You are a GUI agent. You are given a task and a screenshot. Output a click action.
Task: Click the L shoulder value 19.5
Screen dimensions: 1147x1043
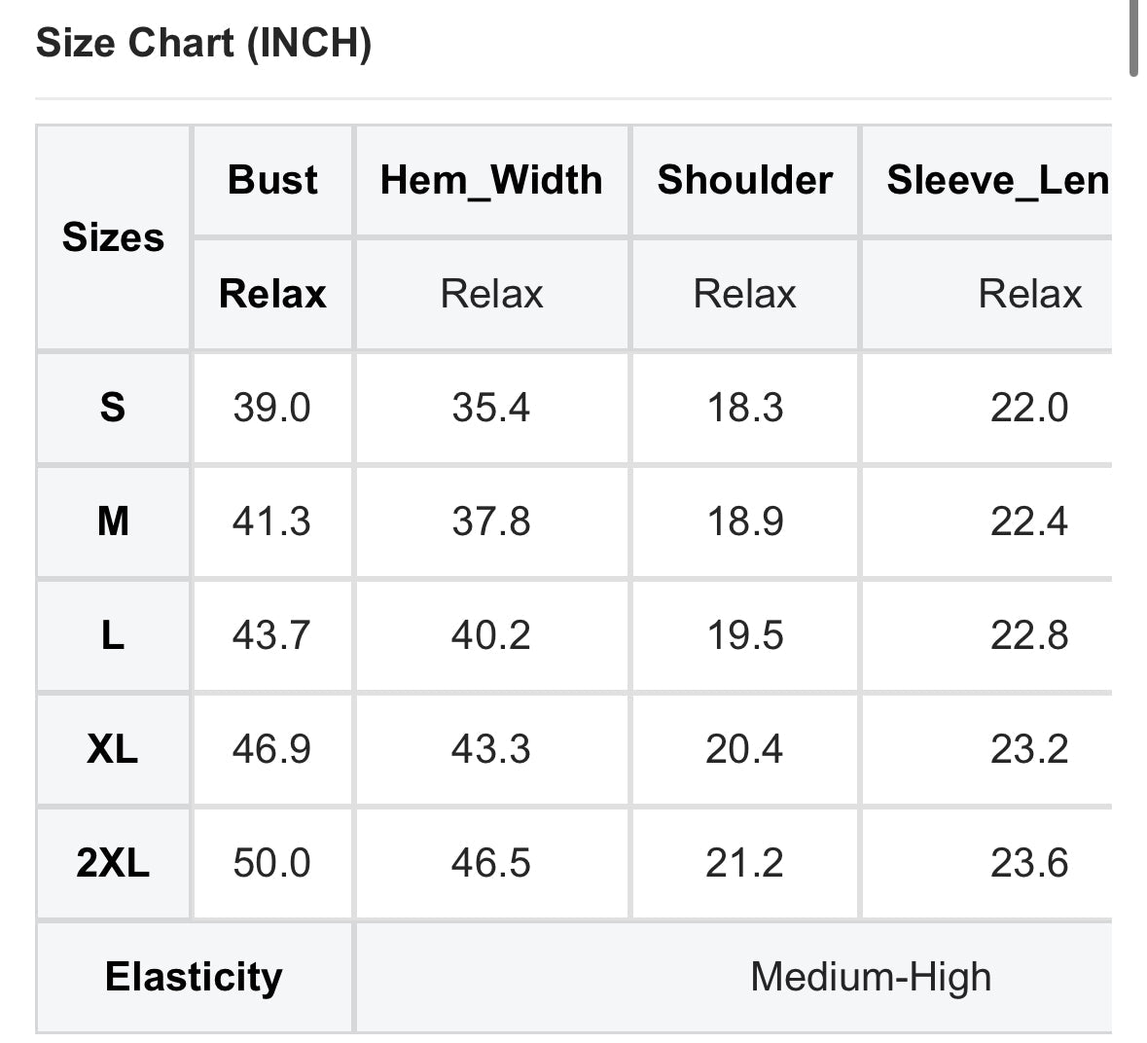744,635
